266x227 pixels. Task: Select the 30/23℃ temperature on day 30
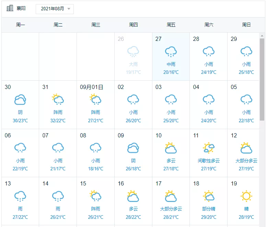point(20,121)
